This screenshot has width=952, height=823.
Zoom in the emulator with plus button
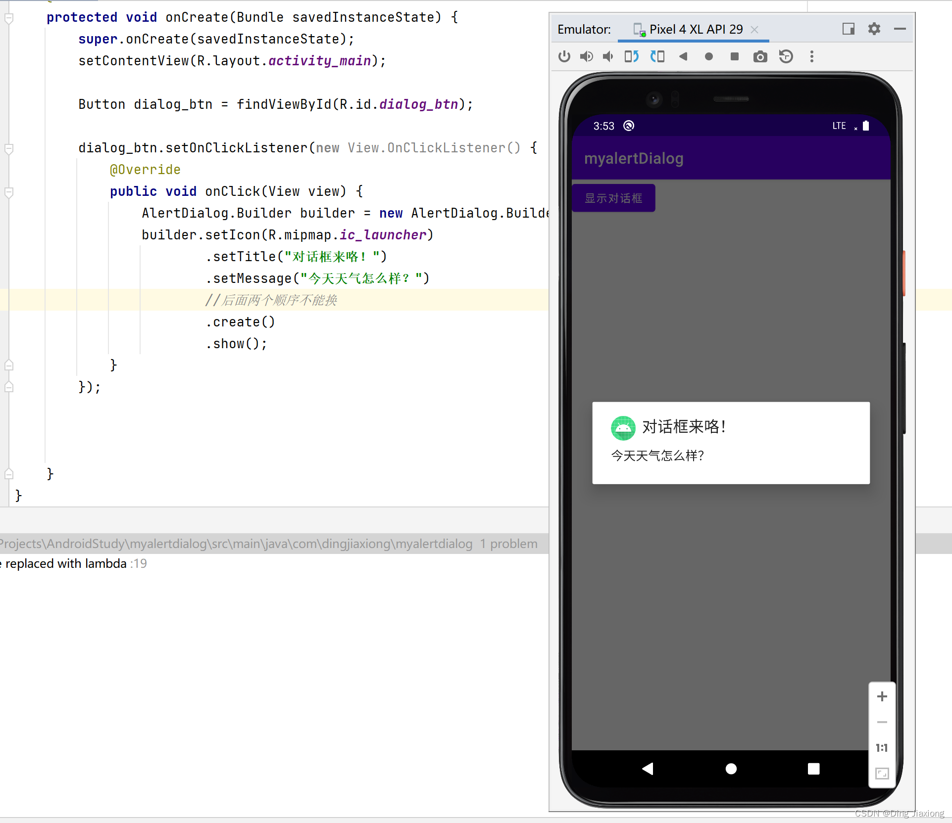[x=882, y=696]
